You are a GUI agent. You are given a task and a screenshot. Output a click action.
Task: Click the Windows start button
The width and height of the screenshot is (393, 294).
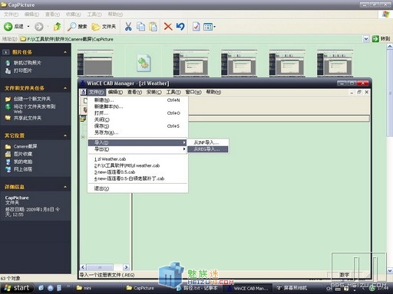tap(17, 288)
